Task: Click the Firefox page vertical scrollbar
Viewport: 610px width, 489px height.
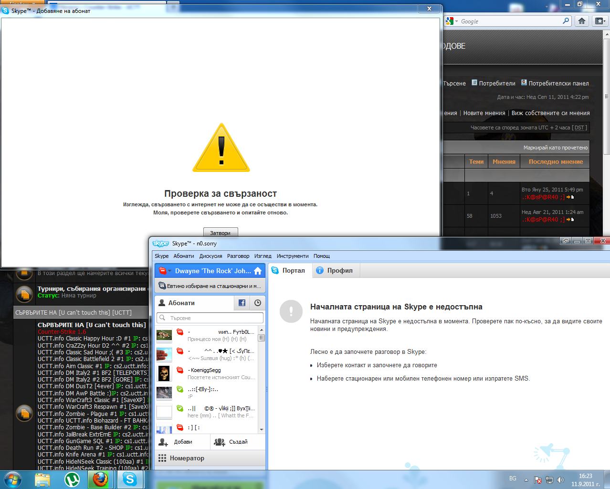Action: click(x=607, y=96)
